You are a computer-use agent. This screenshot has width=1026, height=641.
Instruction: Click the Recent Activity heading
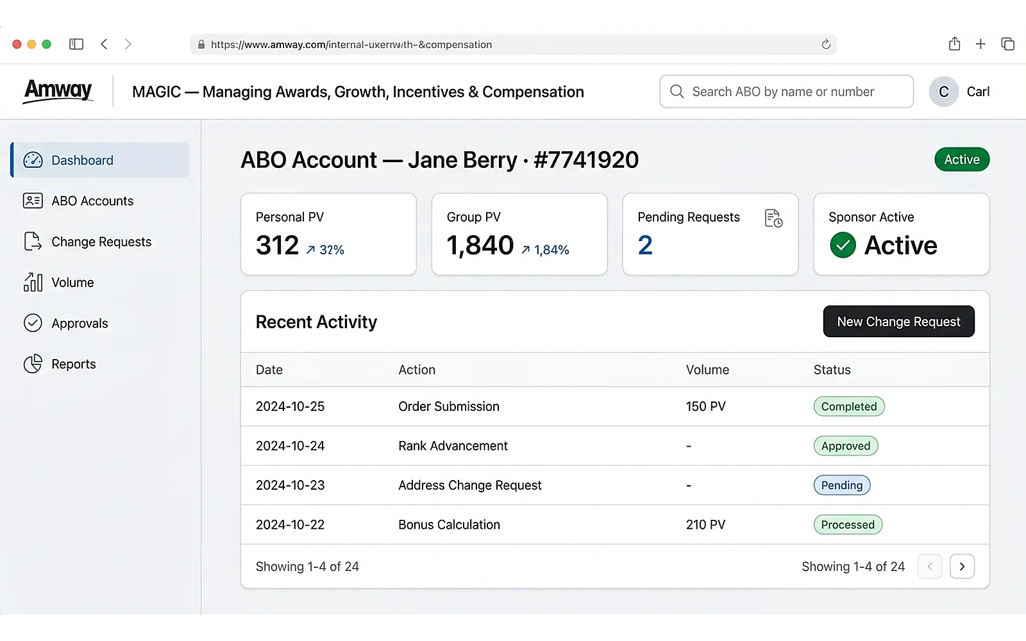(316, 322)
